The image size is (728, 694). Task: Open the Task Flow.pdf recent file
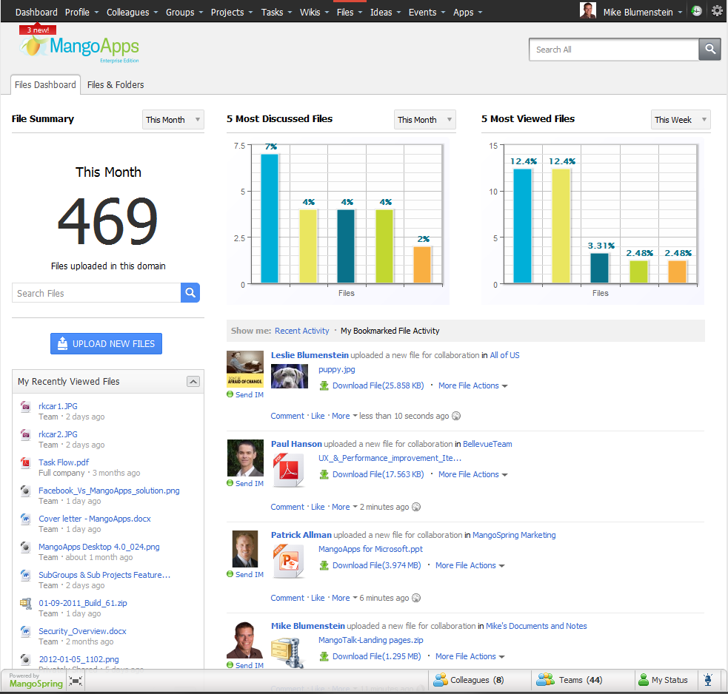point(64,462)
